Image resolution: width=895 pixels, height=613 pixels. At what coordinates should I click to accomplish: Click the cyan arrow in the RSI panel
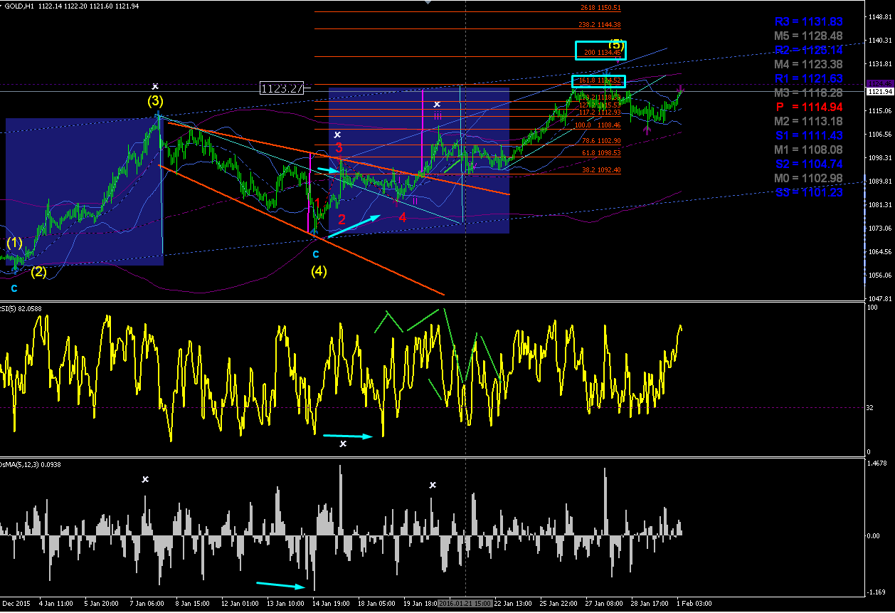click(x=348, y=436)
